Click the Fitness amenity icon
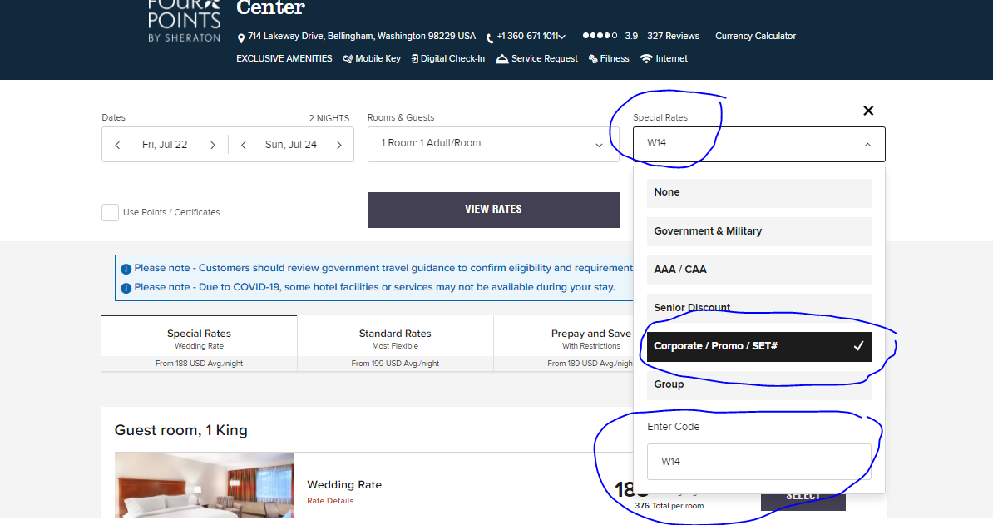 (x=593, y=59)
